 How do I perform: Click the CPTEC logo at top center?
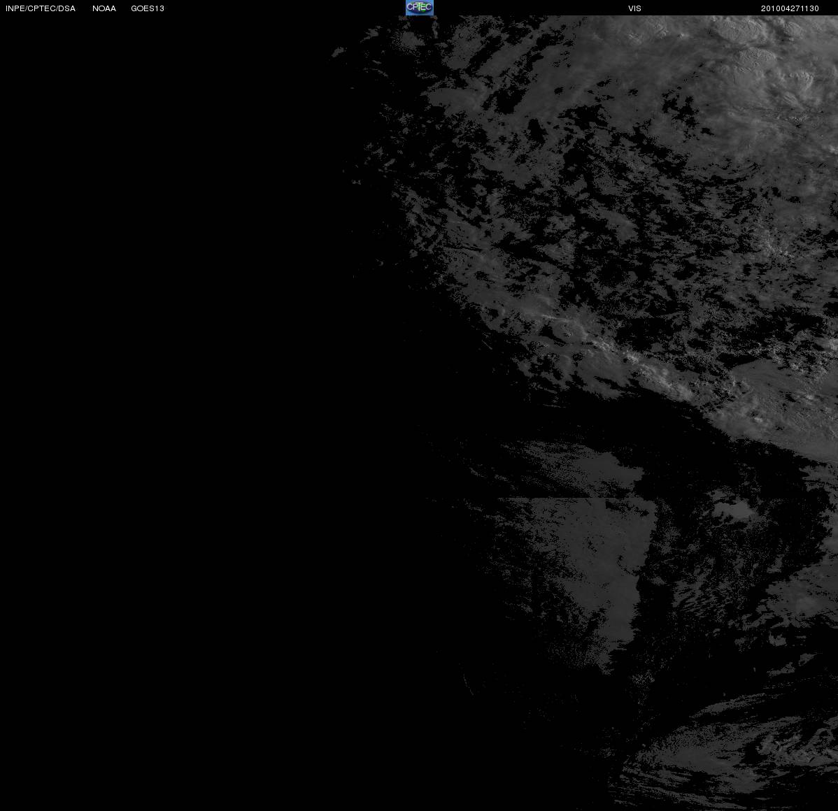(x=420, y=8)
